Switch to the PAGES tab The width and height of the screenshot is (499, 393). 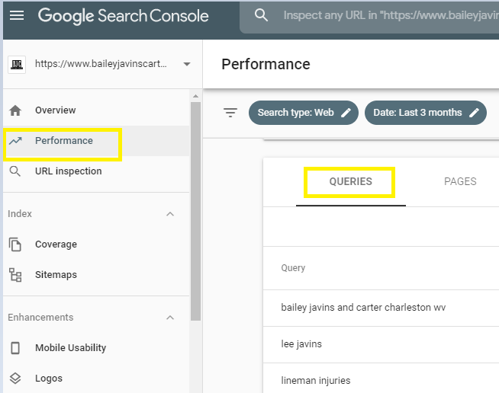point(460,182)
